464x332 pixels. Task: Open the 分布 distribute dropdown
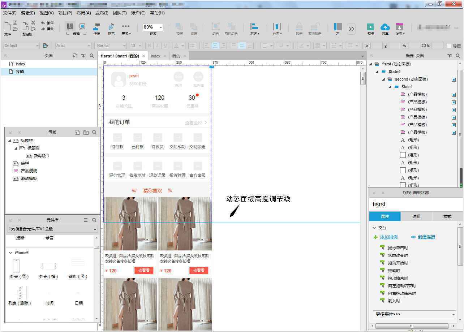(x=277, y=29)
